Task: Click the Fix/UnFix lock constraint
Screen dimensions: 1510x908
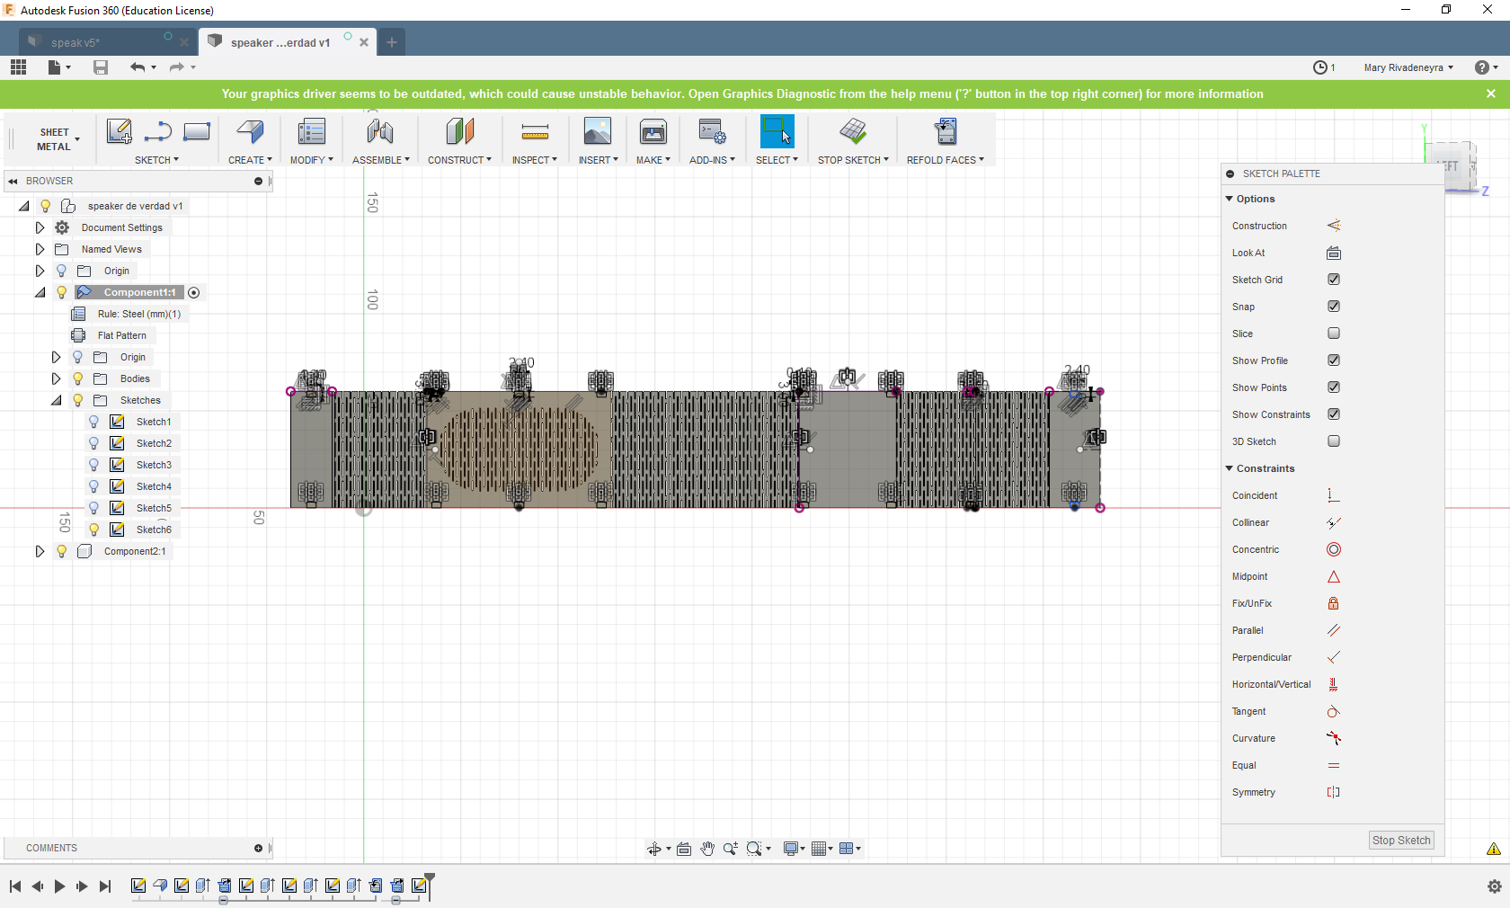Action: coord(1333,603)
